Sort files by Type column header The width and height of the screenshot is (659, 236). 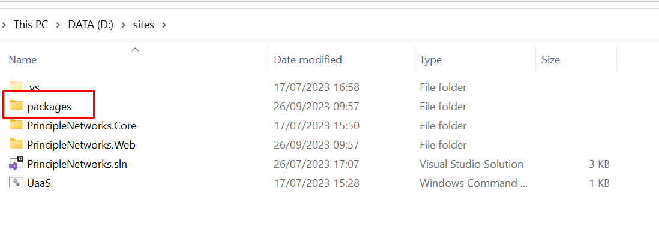tap(430, 60)
